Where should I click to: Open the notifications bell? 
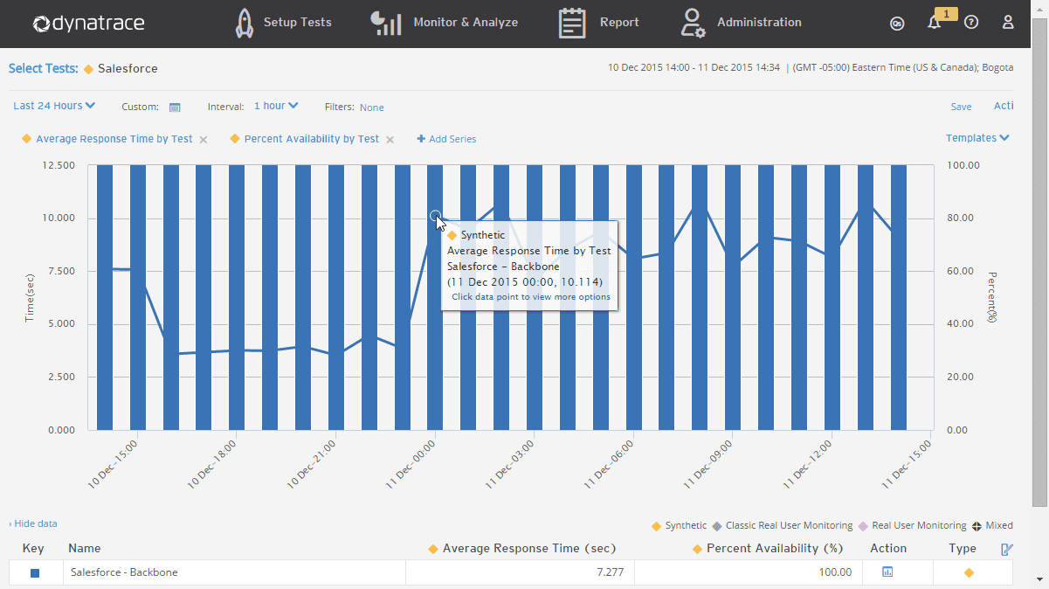tap(934, 24)
